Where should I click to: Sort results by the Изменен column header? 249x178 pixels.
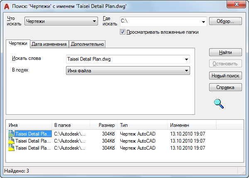tap(192, 125)
